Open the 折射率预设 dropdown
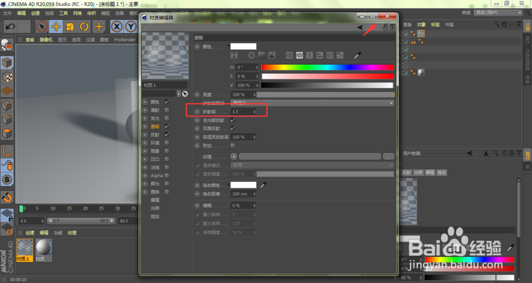The width and height of the screenshot is (532, 283). click(312, 103)
